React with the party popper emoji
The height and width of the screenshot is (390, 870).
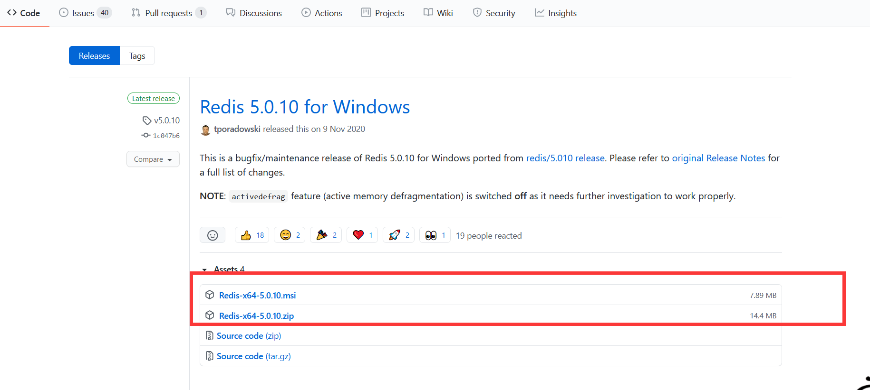[326, 235]
